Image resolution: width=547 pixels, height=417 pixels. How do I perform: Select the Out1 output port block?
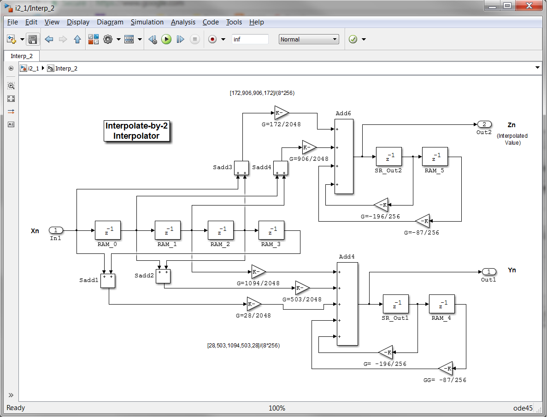[489, 272]
